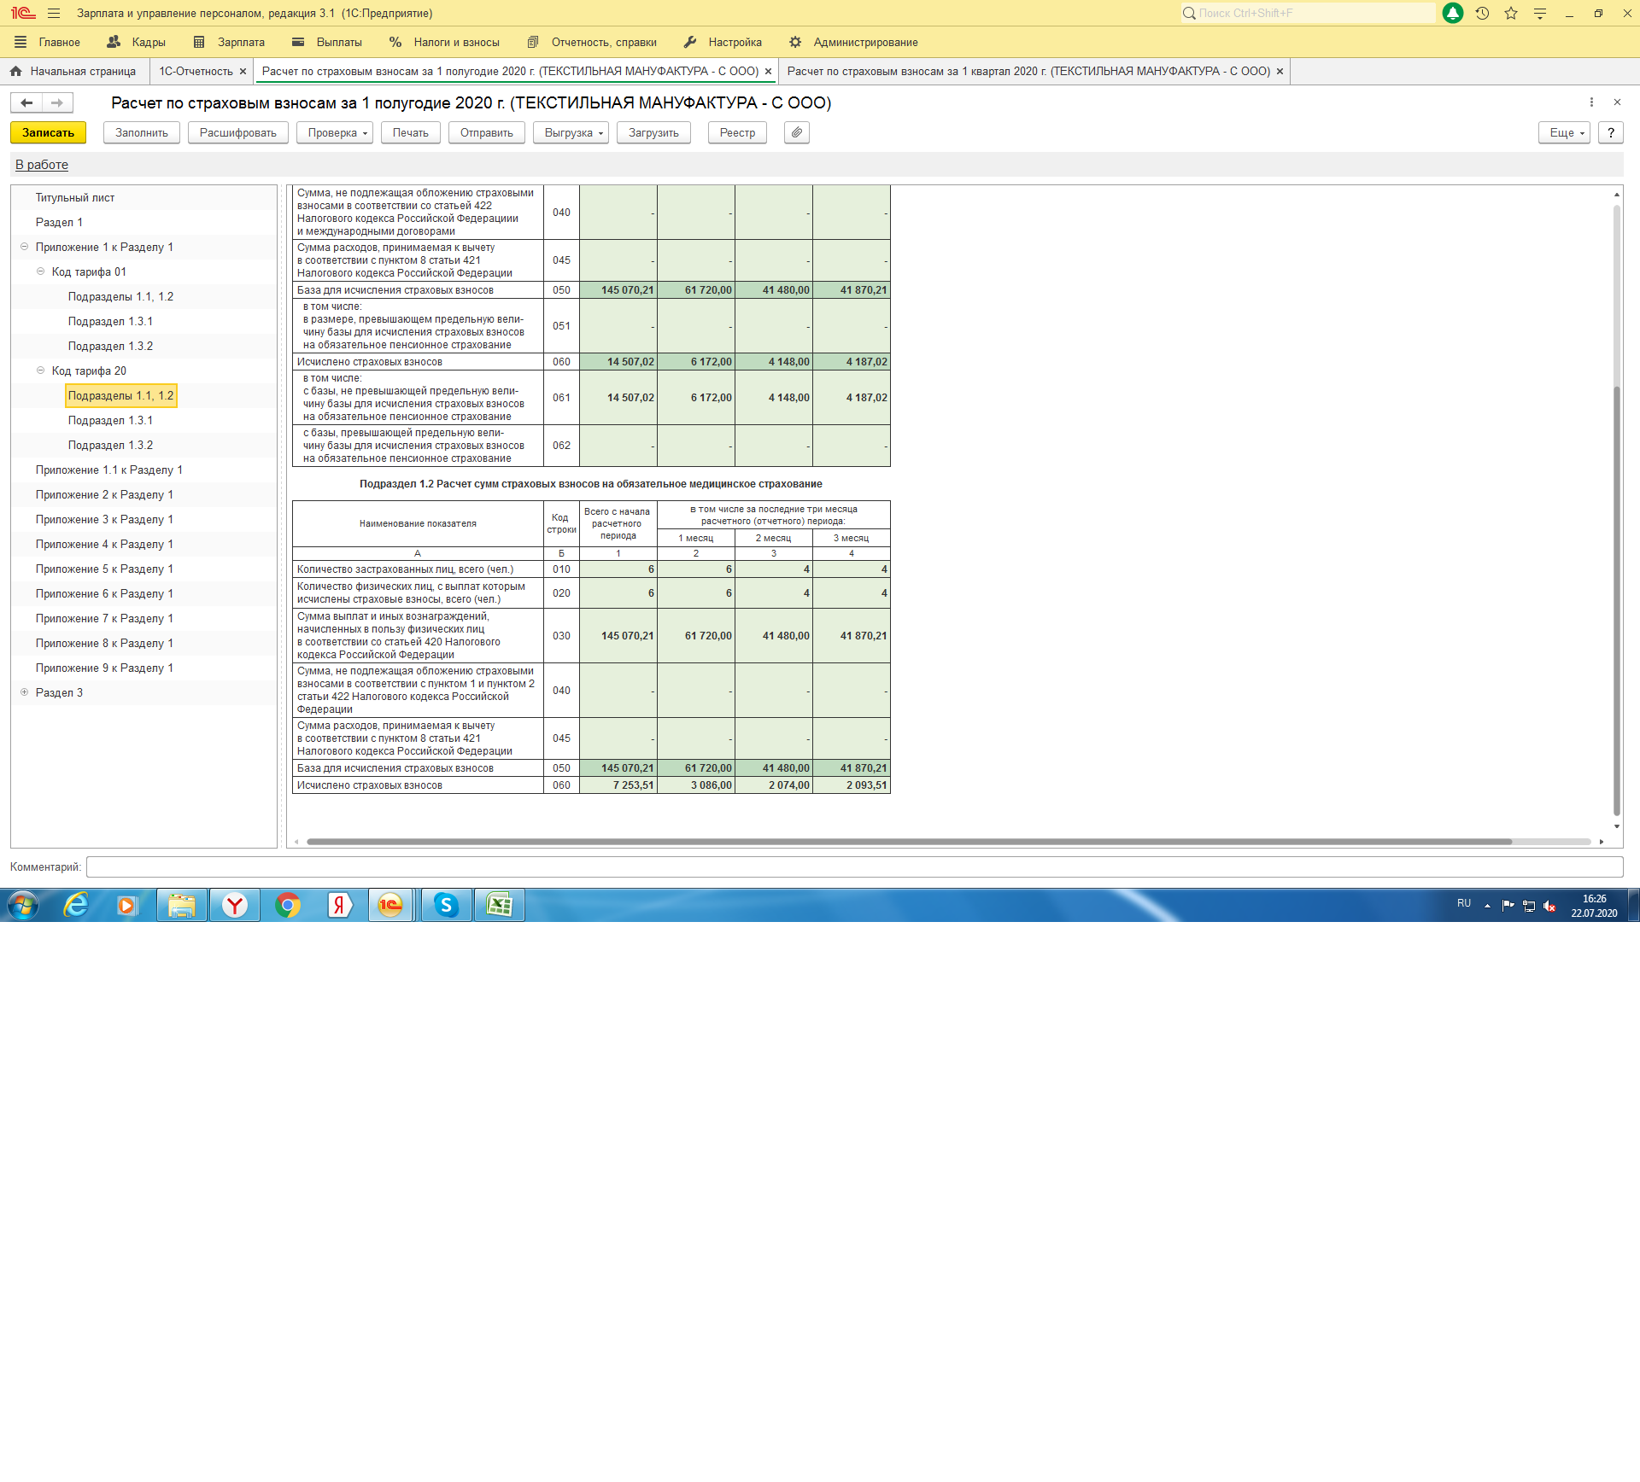Open the Главное menu
This screenshot has height=1482, width=1640.
click(x=48, y=43)
